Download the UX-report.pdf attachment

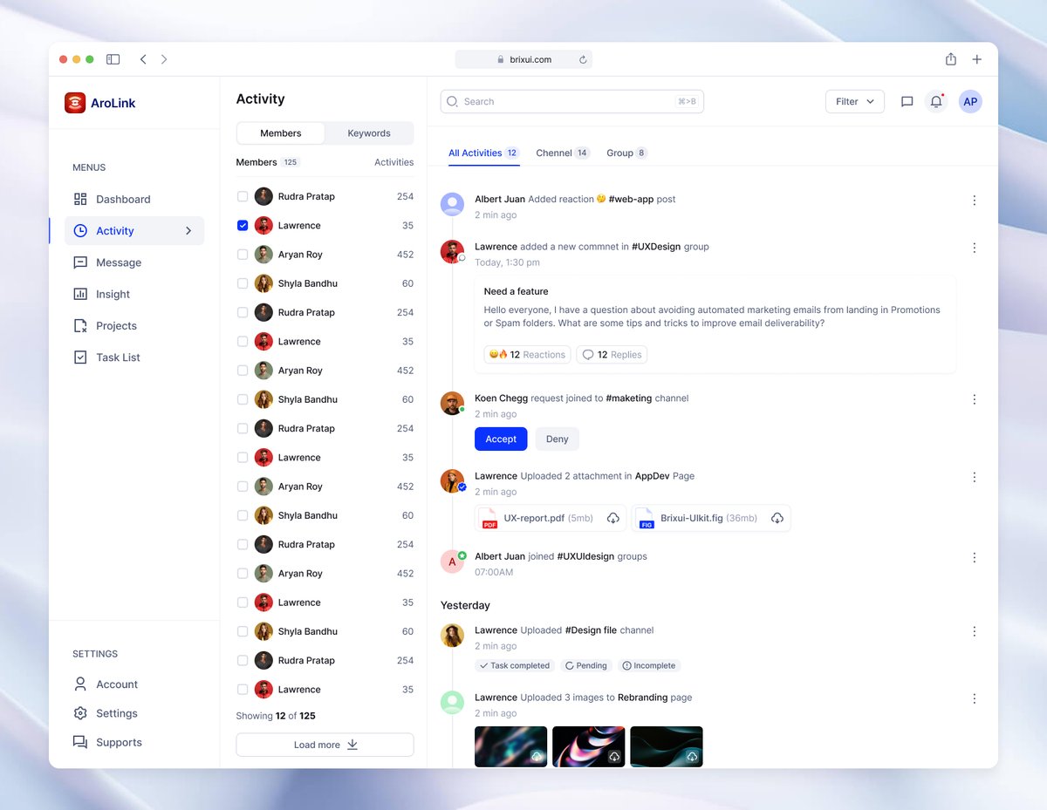[613, 518]
